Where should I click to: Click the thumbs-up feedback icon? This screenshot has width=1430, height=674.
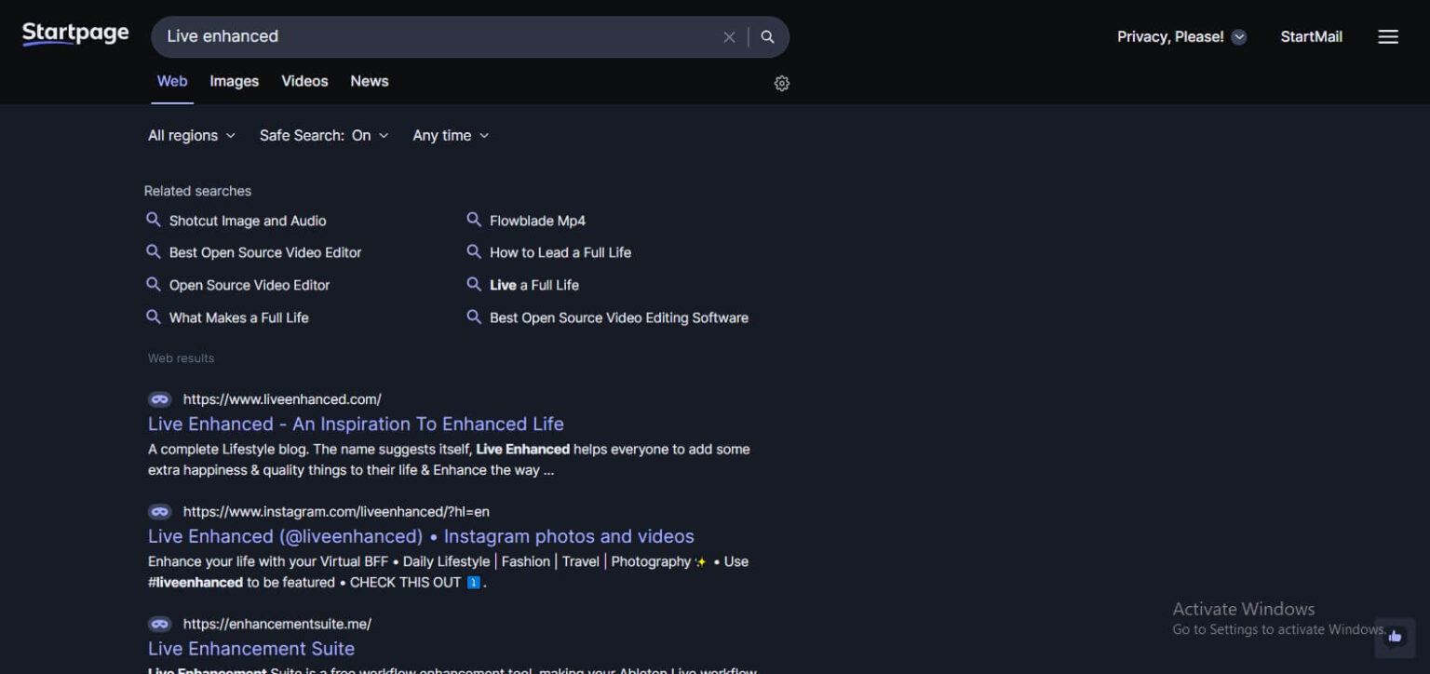(1395, 637)
